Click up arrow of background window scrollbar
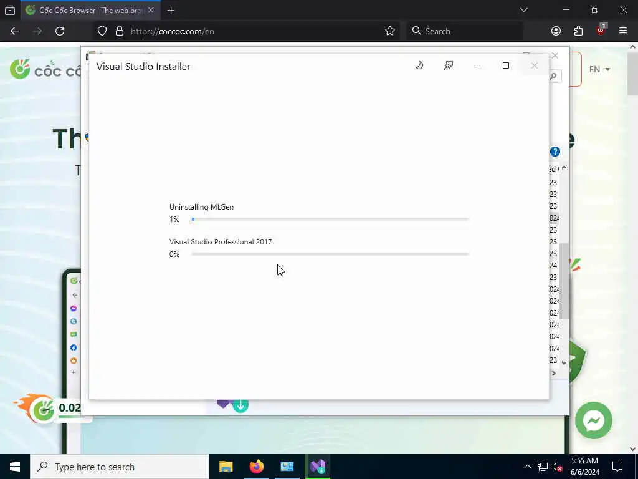Image resolution: width=638 pixels, height=479 pixels. coord(564,168)
